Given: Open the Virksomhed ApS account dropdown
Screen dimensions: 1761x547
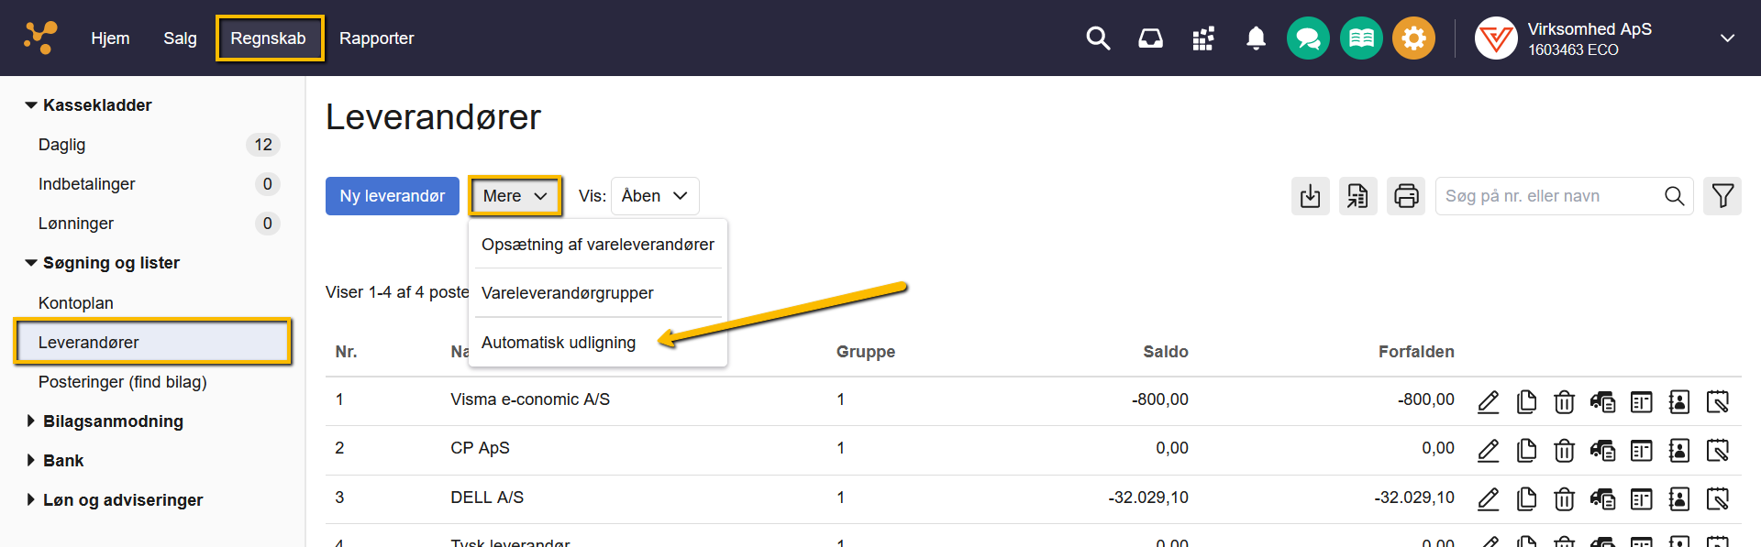Looking at the screenshot, I should click(1726, 38).
